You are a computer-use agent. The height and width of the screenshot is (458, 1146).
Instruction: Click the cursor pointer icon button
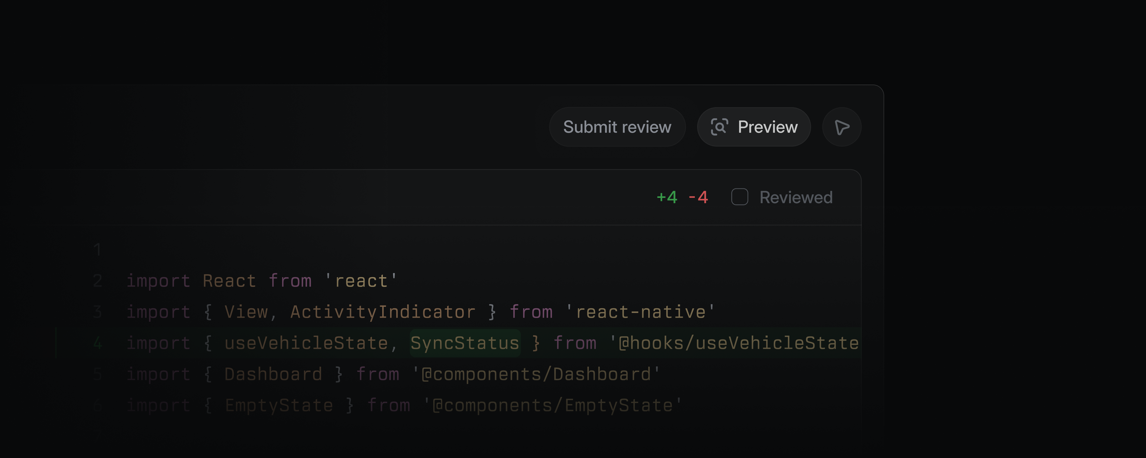tap(842, 127)
